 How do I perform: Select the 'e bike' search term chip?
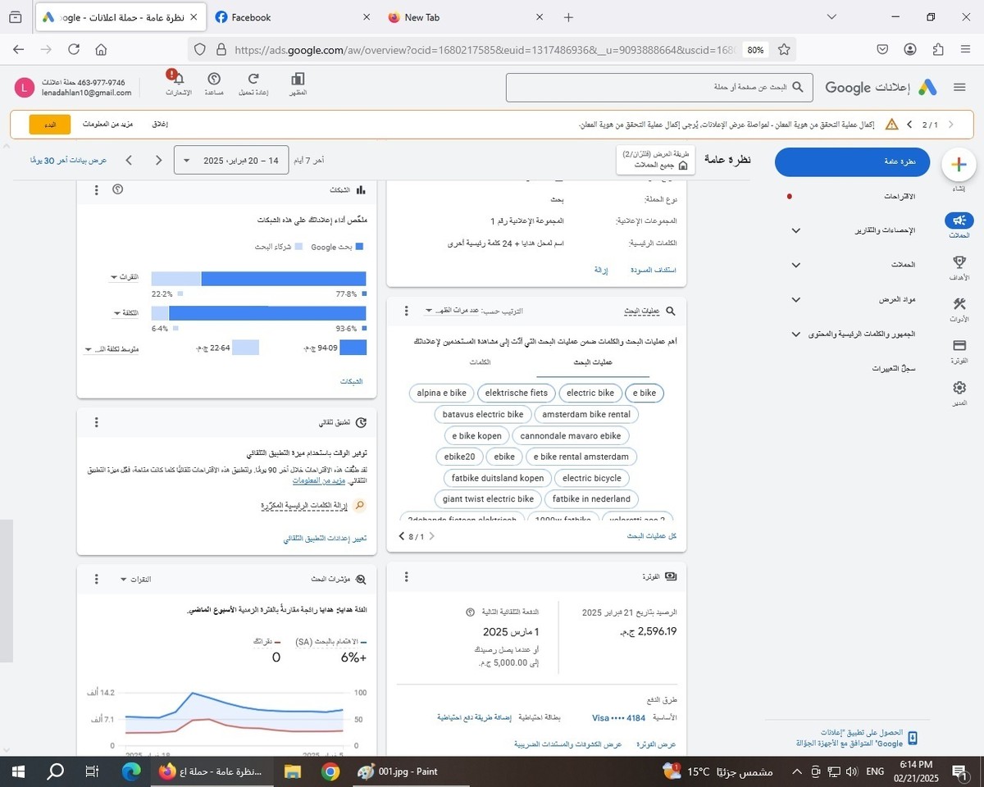[x=644, y=393]
